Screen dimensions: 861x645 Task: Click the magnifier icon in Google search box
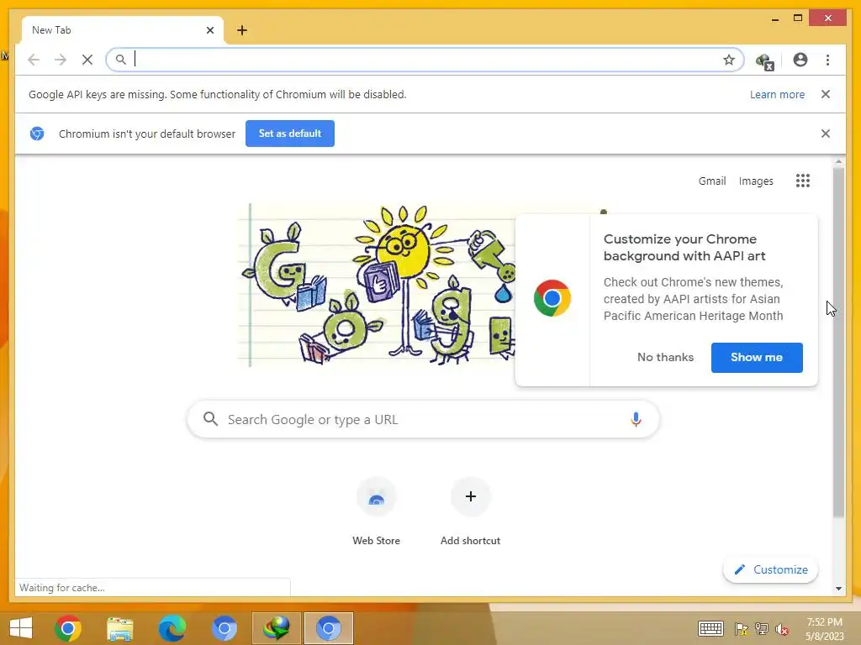click(x=210, y=419)
